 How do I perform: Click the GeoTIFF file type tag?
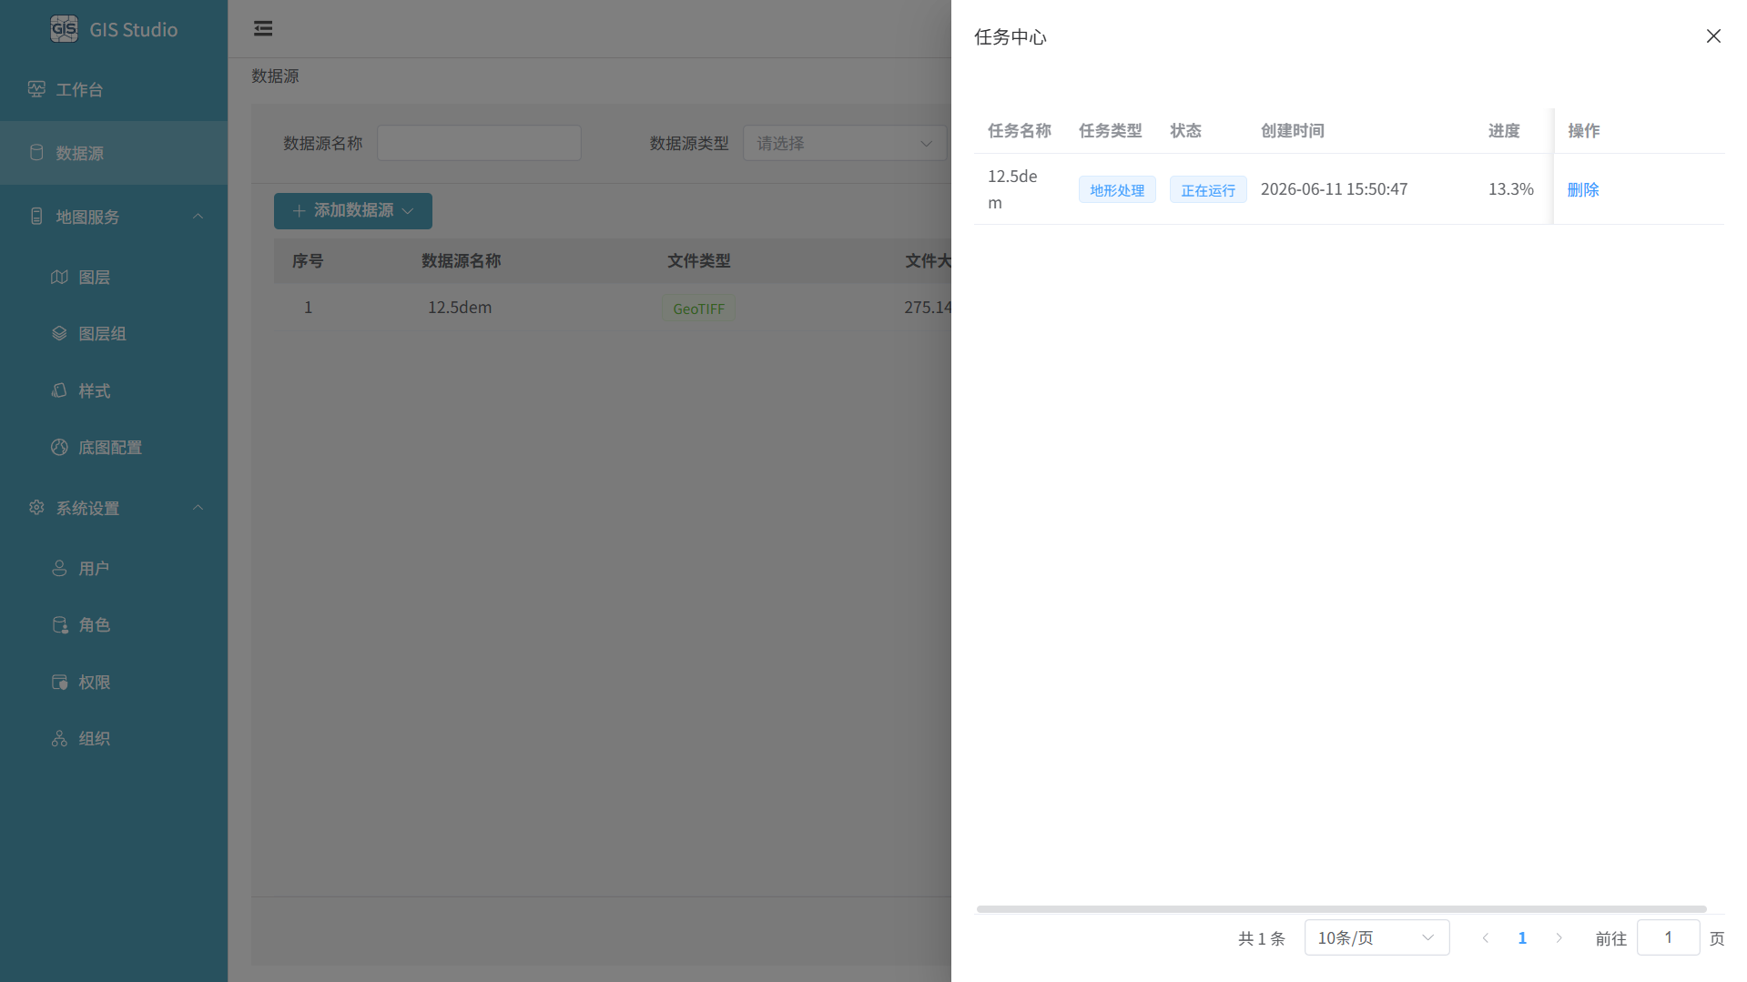(x=698, y=309)
